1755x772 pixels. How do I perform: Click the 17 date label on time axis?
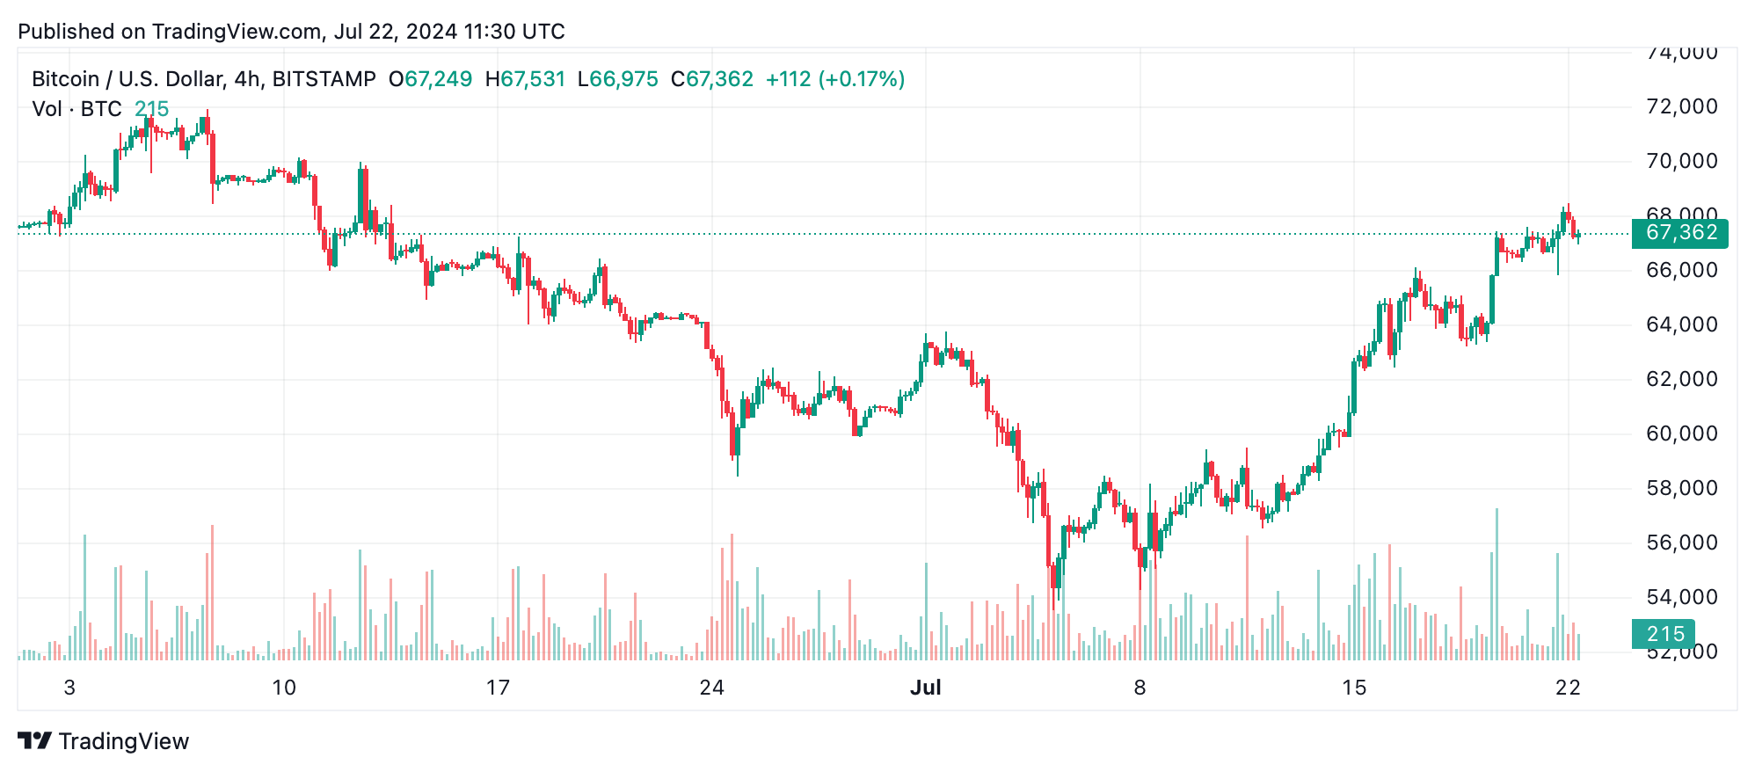(x=498, y=688)
